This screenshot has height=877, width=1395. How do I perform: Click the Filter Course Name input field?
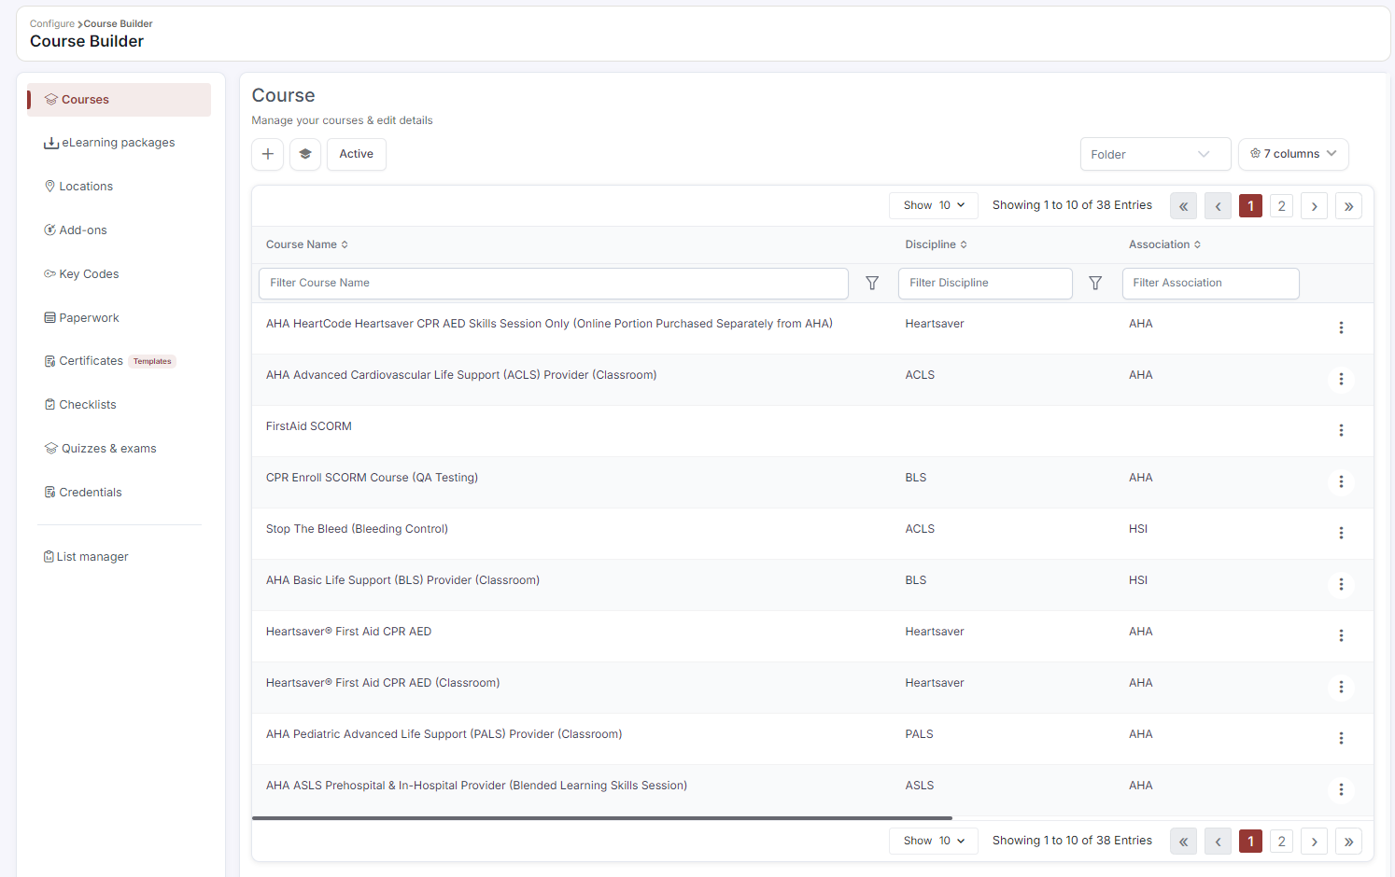tap(554, 284)
